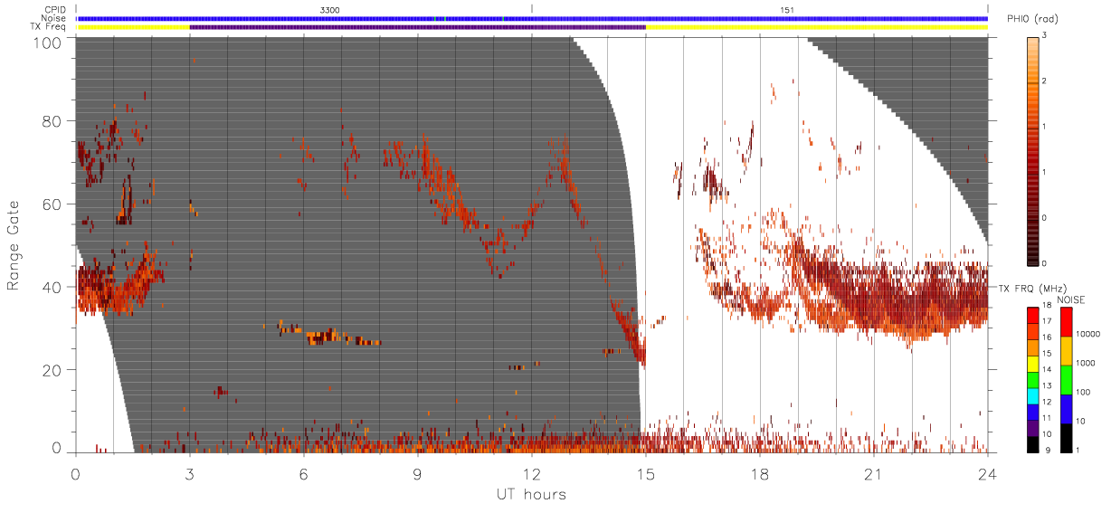Click the green 13–14 MHz TX FRQ swatch
The width and height of the screenshot is (1111, 513).
(x=1032, y=379)
